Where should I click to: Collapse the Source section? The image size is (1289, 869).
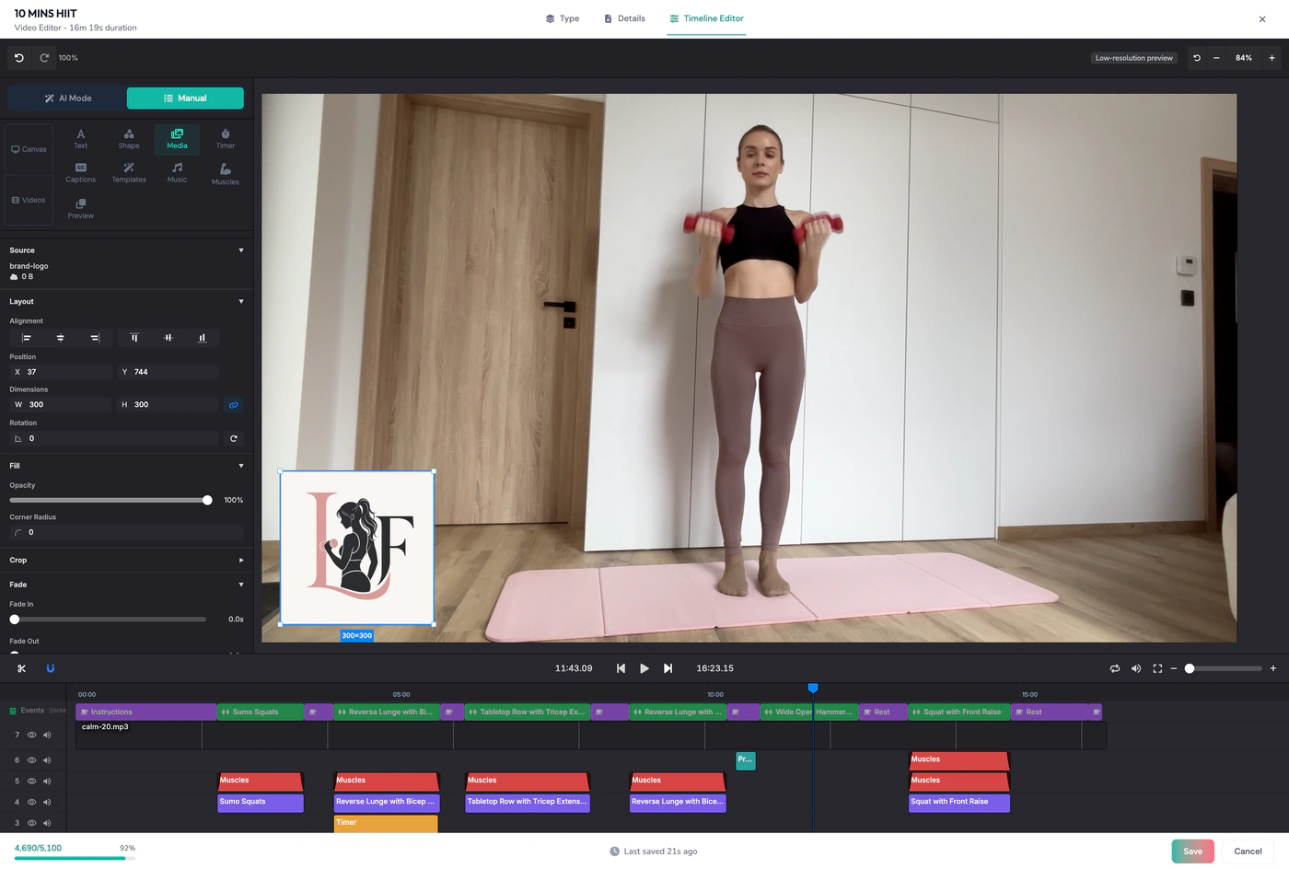tap(241, 250)
